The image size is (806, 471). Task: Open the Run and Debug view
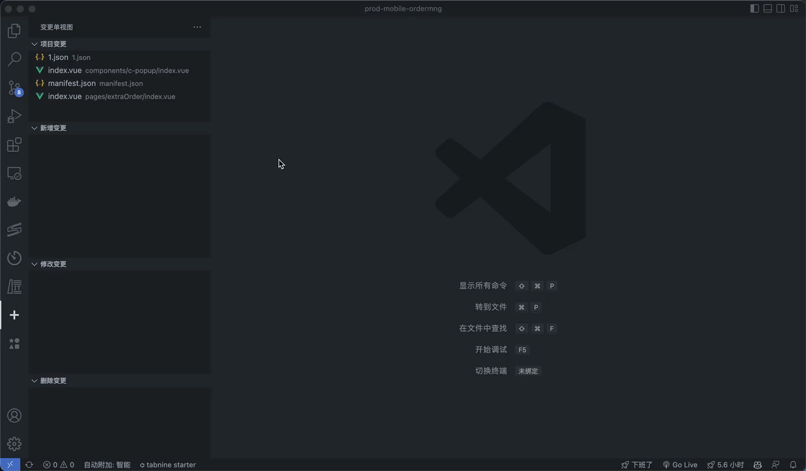14,116
